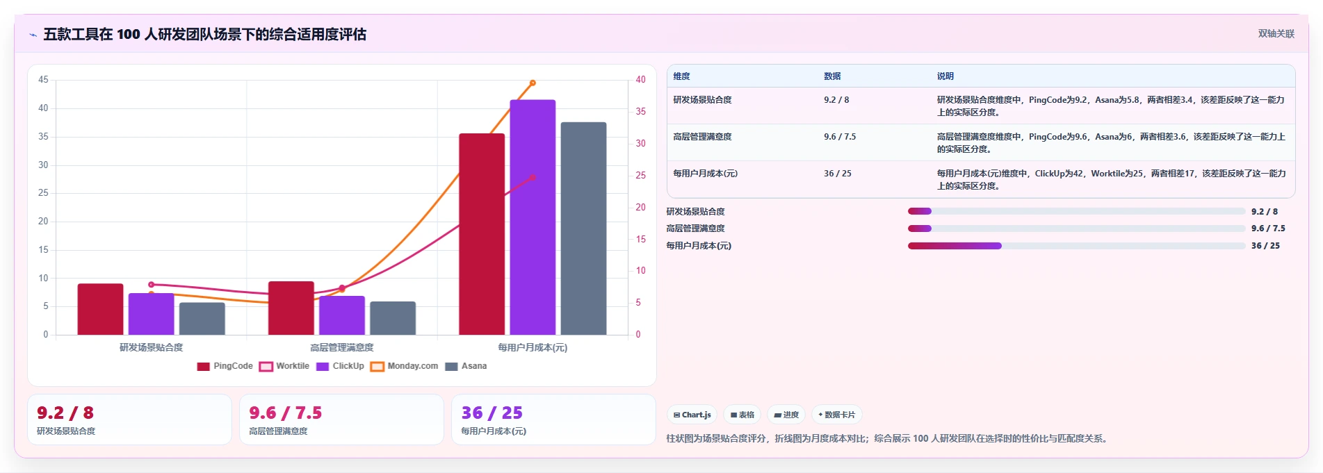Toggle the Asana legend entry
The image size is (1323, 473).
coord(466,366)
